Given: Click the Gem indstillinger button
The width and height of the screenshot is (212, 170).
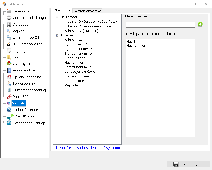Looking at the screenshot, I should (189, 164).
